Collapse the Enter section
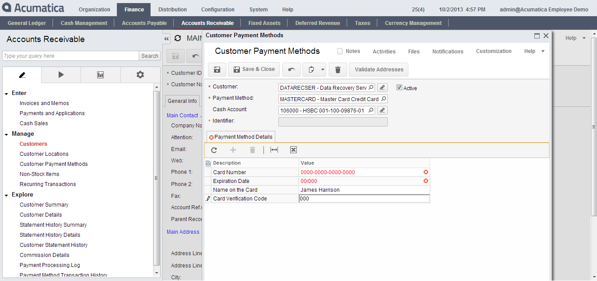The image size is (597, 281). point(7,93)
